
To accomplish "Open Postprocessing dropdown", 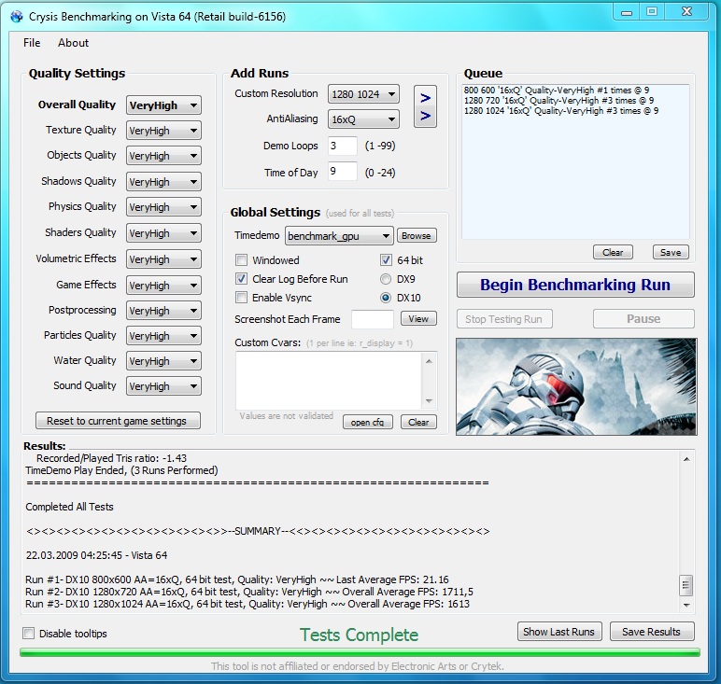I will click(x=163, y=310).
